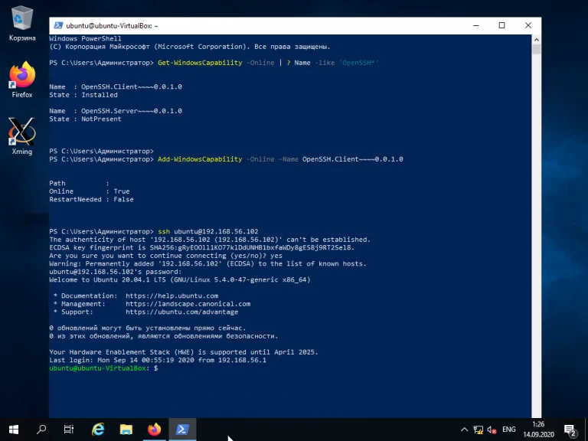Screen dimensions: 588x441
Task: Click the green ubuntu@ubuntu-VirtualBox prompt
Action: 97,368
